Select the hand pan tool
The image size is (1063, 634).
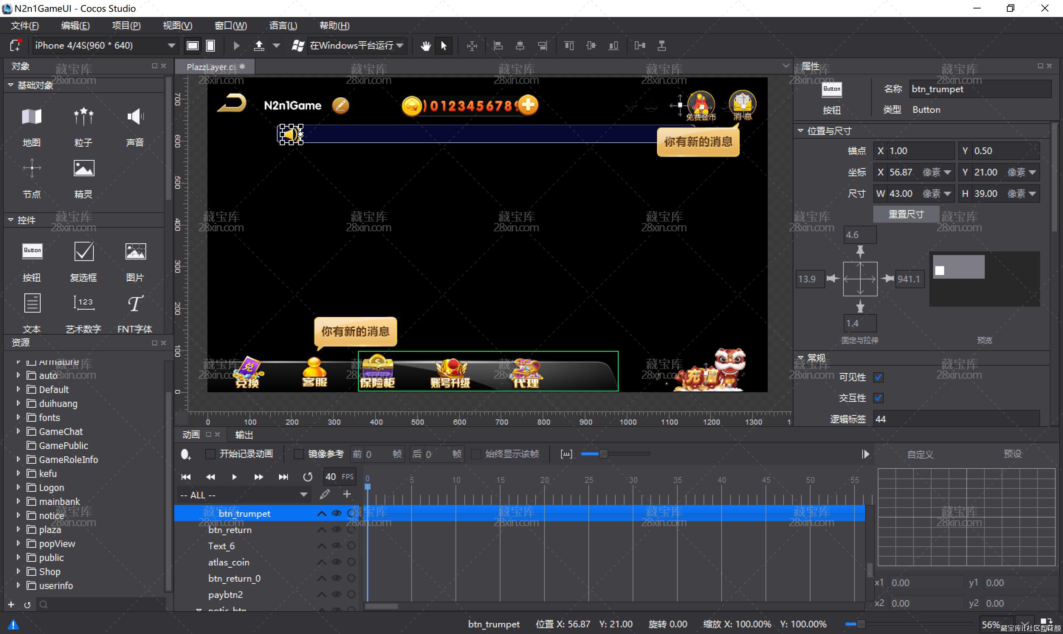[425, 46]
